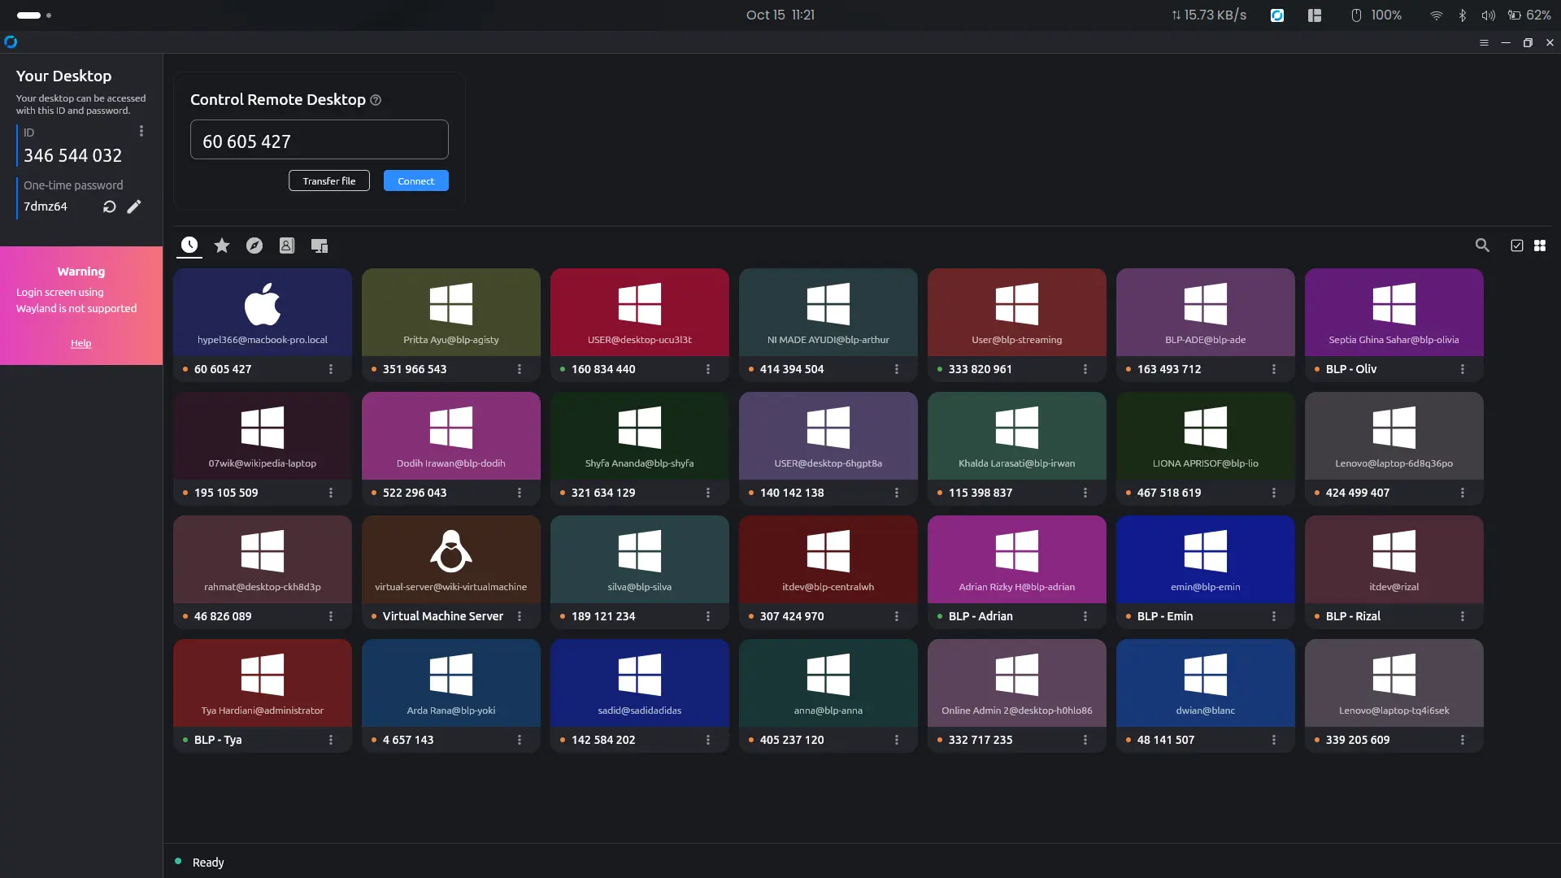Open the Favorites star tab
The image size is (1561, 878).
coord(222,246)
